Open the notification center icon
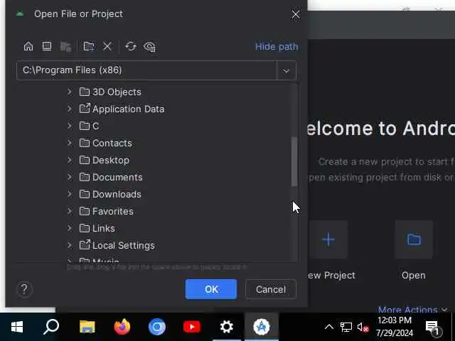The width and height of the screenshot is (455, 341). tap(433, 328)
